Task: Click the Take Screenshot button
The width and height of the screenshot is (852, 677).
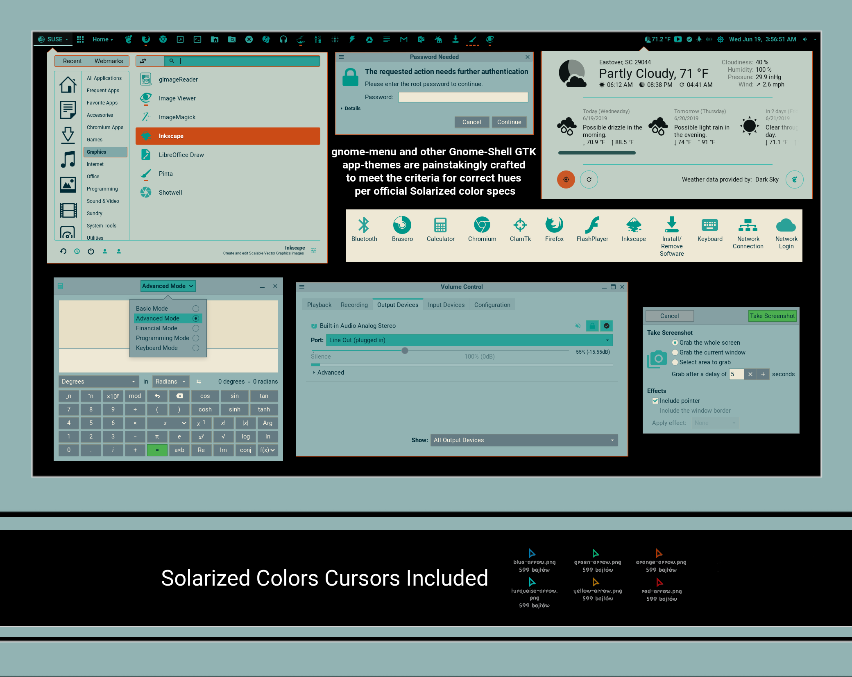Action: (x=772, y=316)
